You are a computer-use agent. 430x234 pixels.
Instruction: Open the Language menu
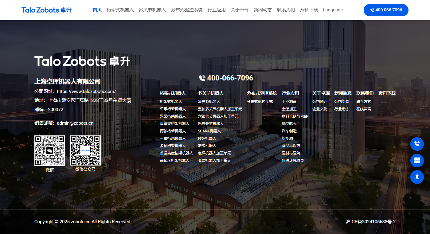click(333, 10)
